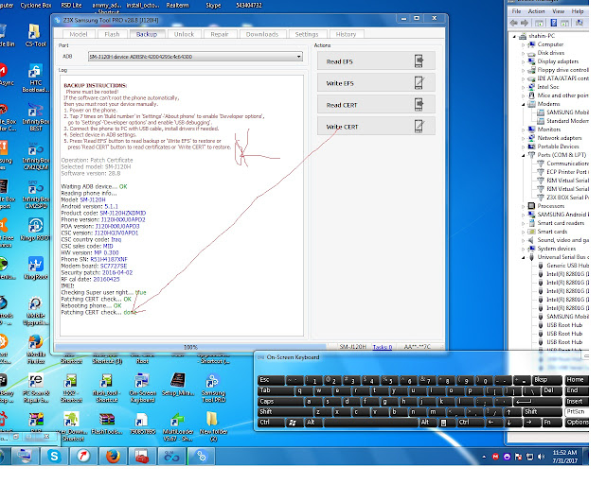Click Device Manager forward arrow icon
This screenshot has height=484, width=606.
525,23
